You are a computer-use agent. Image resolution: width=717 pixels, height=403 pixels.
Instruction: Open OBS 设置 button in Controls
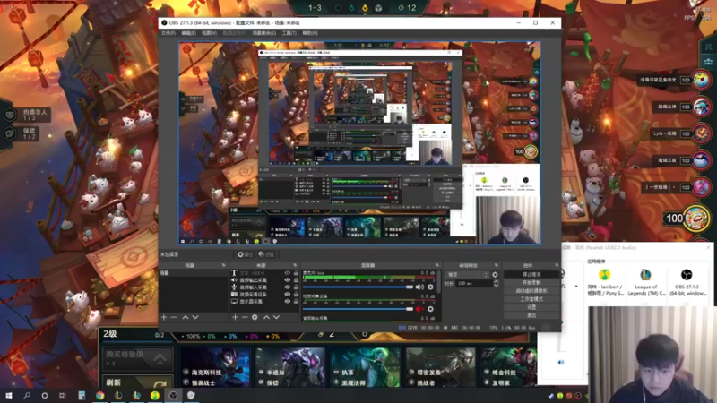coord(531,307)
